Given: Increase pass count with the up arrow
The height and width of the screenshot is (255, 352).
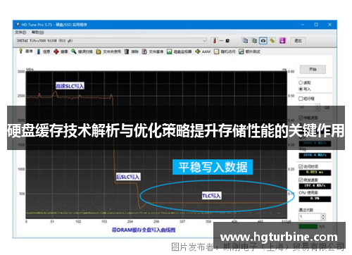Looking at the screenshot, I should click(323, 215).
